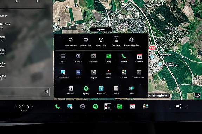Tap the messages icon in the bottom dock
The image size is (202, 134).
(x=70, y=106)
